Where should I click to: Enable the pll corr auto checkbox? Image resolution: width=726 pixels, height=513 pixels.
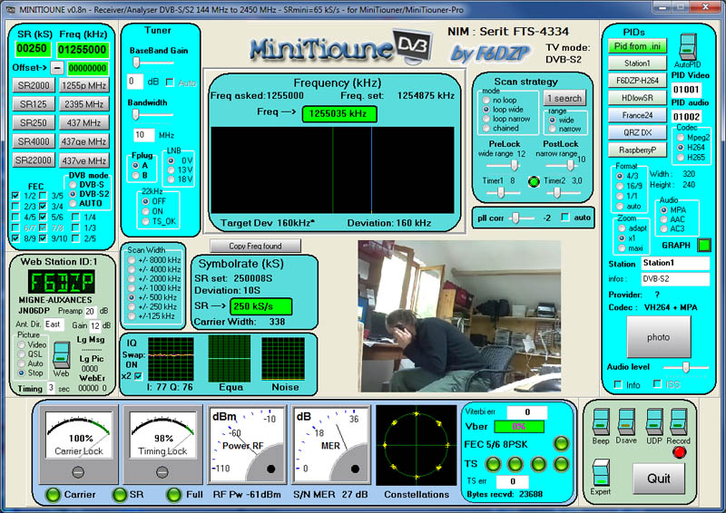pyautogui.click(x=565, y=217)
